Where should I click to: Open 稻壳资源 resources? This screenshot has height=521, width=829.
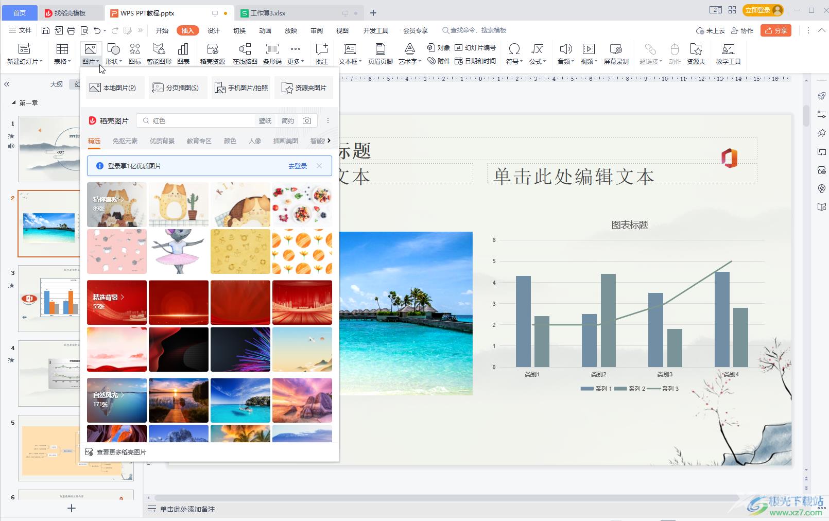213,54
